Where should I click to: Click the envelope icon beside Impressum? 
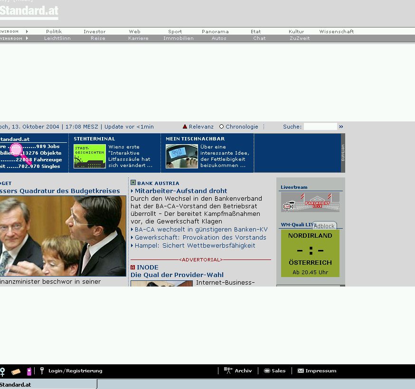tap(301, 371)
